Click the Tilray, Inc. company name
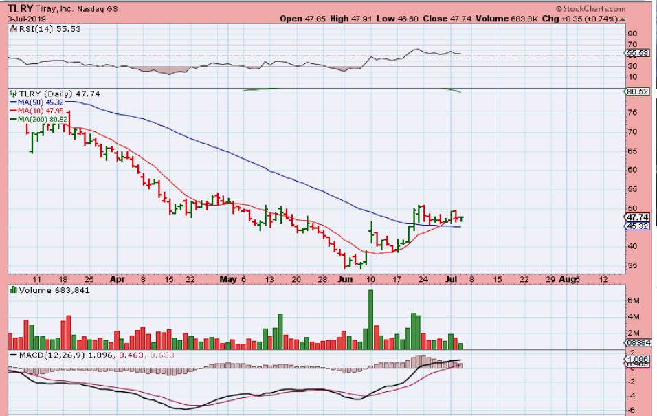This screenshot has width=657, height=416. pyautogui.click(x=54, y=8)
